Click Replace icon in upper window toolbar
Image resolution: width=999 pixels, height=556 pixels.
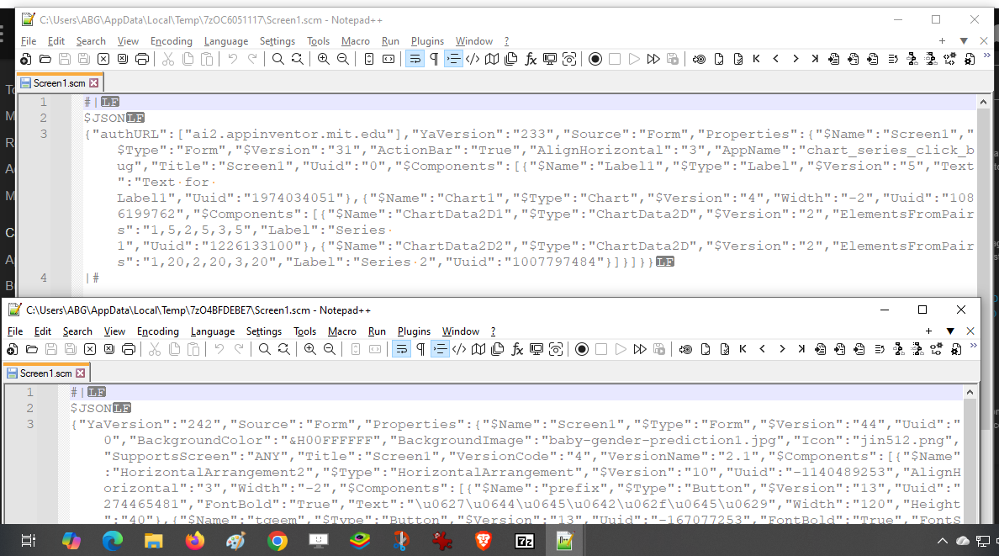[298, 59]
